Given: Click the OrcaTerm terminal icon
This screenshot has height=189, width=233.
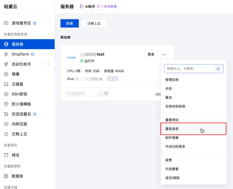Looking at the screenshot, I should click(x=6, y=54).
